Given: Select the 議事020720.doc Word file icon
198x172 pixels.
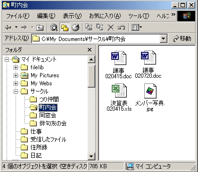Looking at the screenshot, I should point(148,57).
